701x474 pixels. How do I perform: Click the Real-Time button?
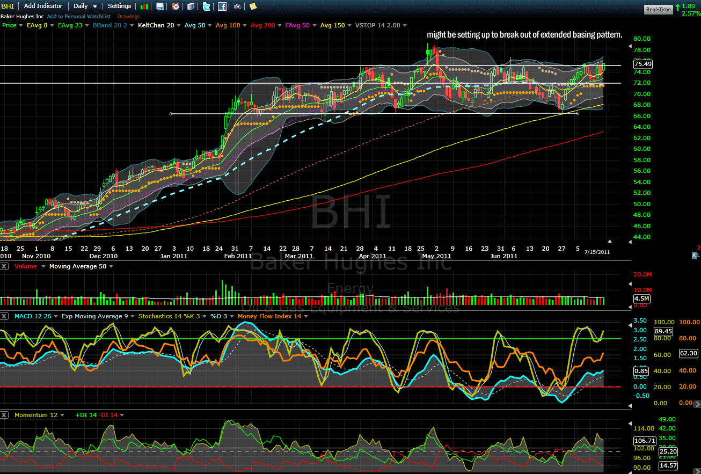[658, 9]
